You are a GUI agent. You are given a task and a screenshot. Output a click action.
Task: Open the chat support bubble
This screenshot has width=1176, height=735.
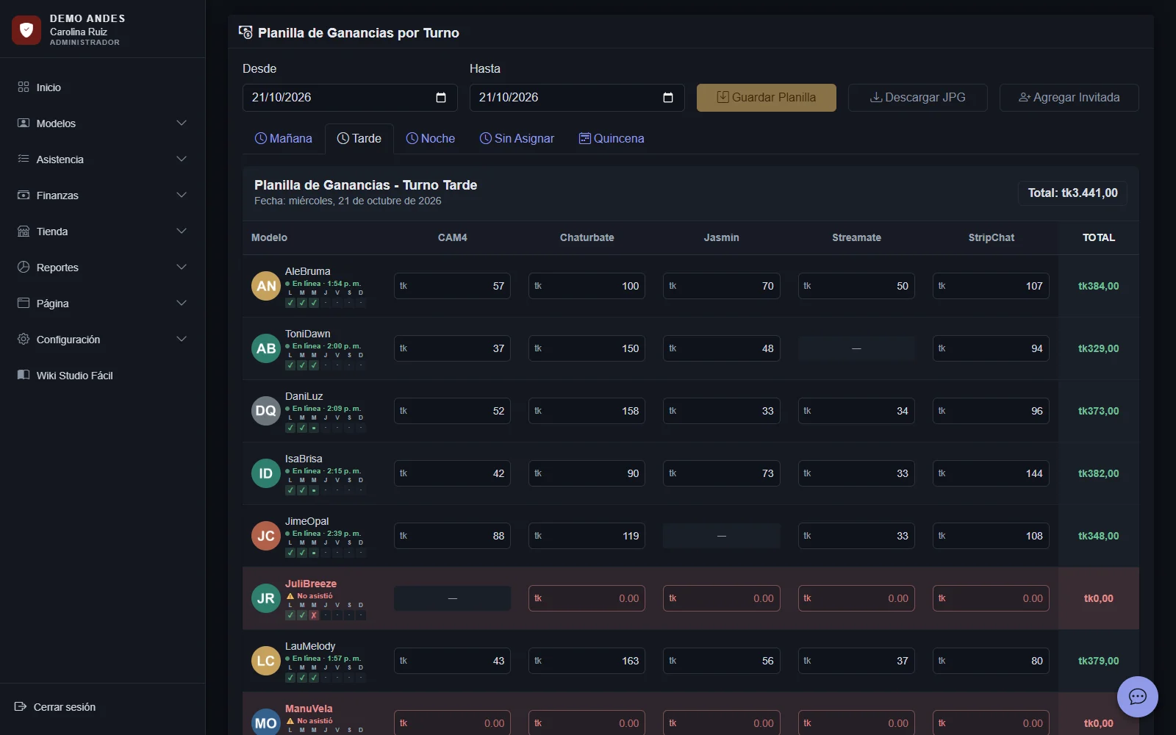pos(1137,696)
